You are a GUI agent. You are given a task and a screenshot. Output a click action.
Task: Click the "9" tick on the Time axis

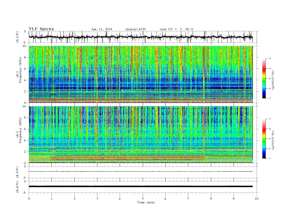click(234, 199)
